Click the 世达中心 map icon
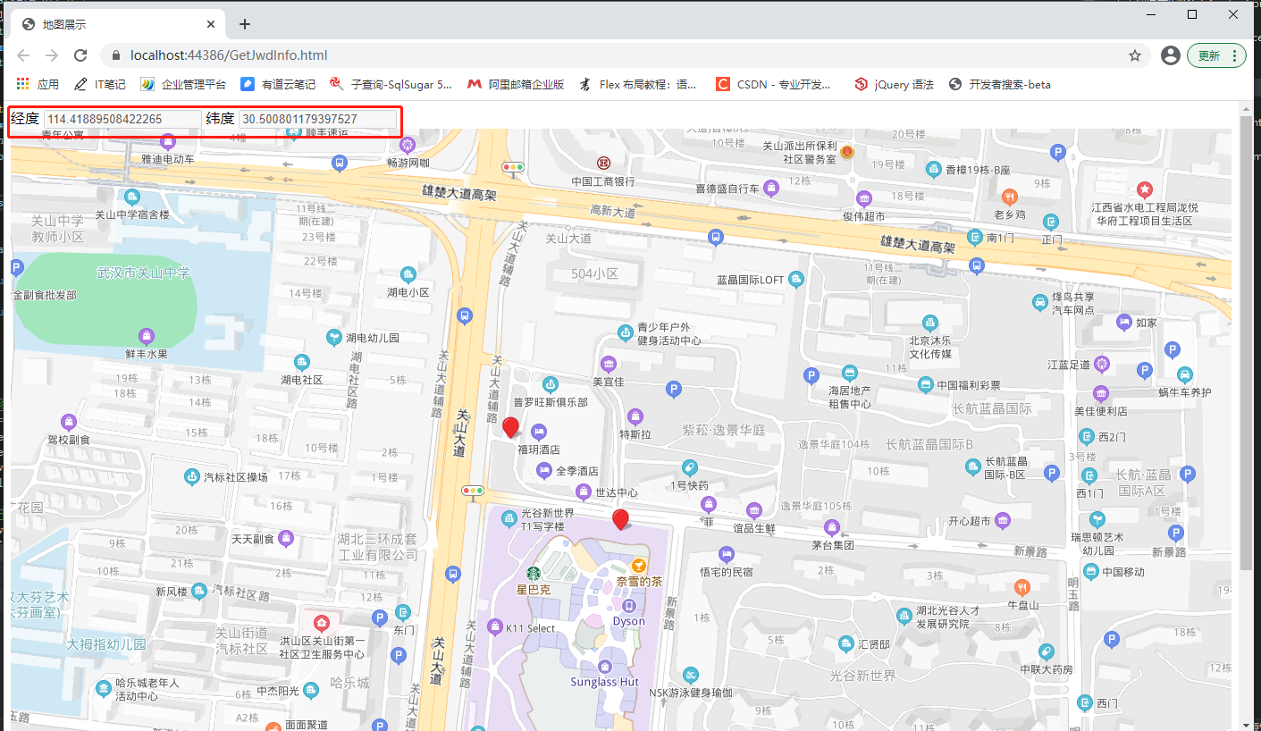This screenshot has height=731, width=1261. [x=584, y=492]
